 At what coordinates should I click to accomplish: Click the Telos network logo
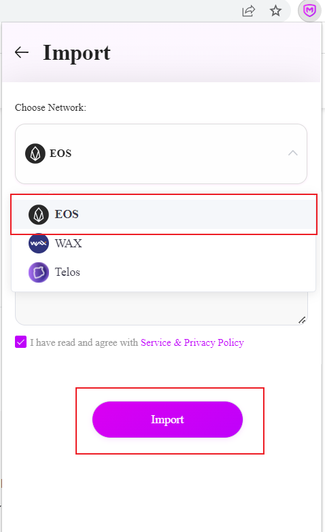(x=39, y=272)
